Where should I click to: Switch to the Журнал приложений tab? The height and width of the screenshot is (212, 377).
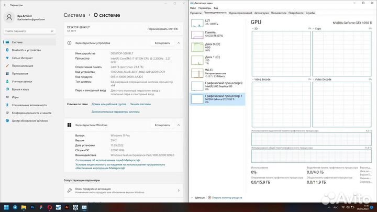click(240, 13)
